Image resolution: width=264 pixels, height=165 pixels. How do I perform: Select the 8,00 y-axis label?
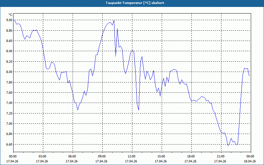[x=10, y=72]
